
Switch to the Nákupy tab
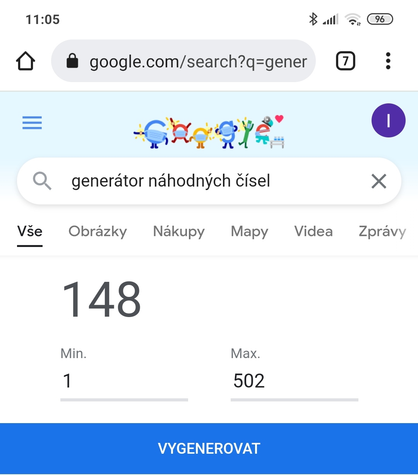pyautogui.click(x=179, y=231)
